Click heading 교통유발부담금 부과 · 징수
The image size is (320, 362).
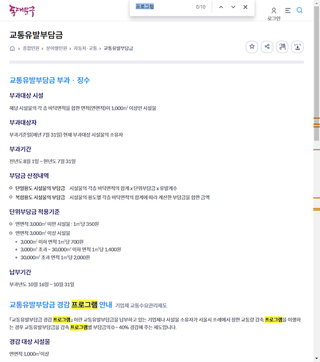(x=49, y=80)
